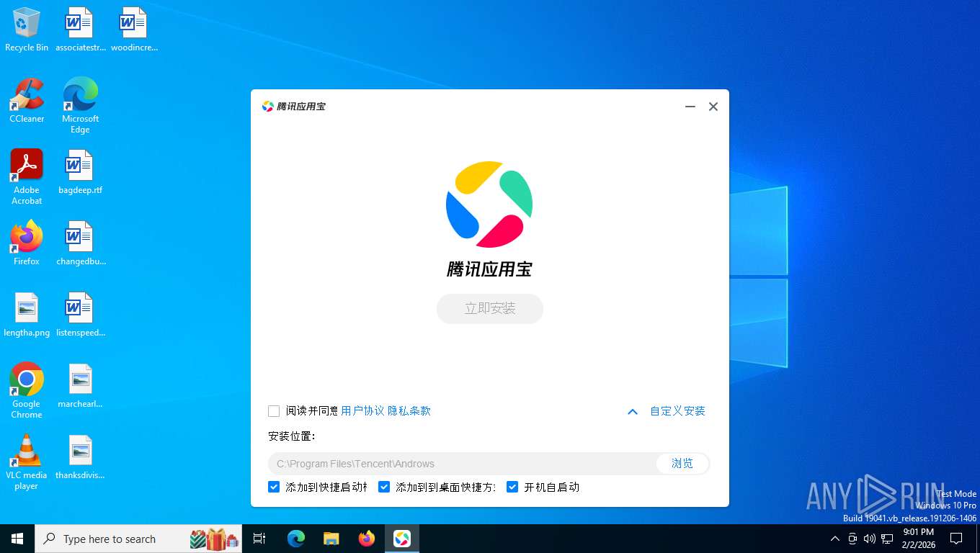The width and height of the screenshot is (980, 553).
Task: Click the 自定义安装 custom install link
Action: [677, 411]
